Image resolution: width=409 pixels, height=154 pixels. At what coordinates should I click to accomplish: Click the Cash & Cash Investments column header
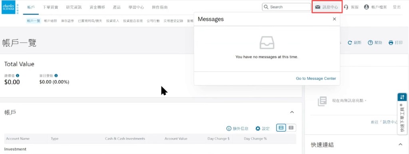(125, 138)
